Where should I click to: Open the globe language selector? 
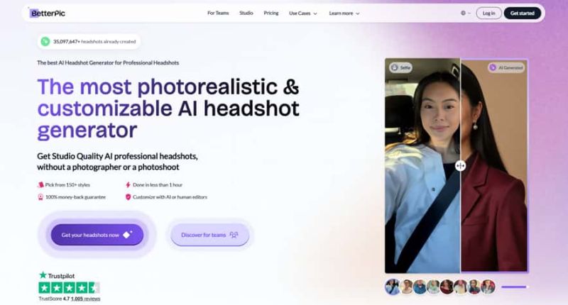click(x=464, y=13)
